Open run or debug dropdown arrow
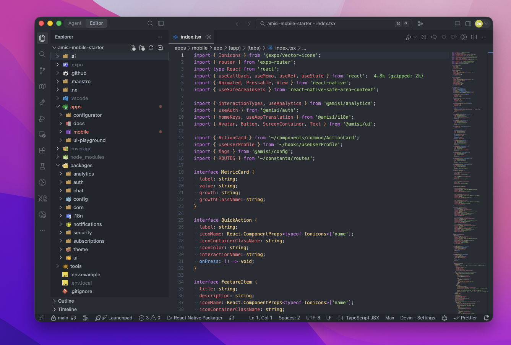 (415, 37)
